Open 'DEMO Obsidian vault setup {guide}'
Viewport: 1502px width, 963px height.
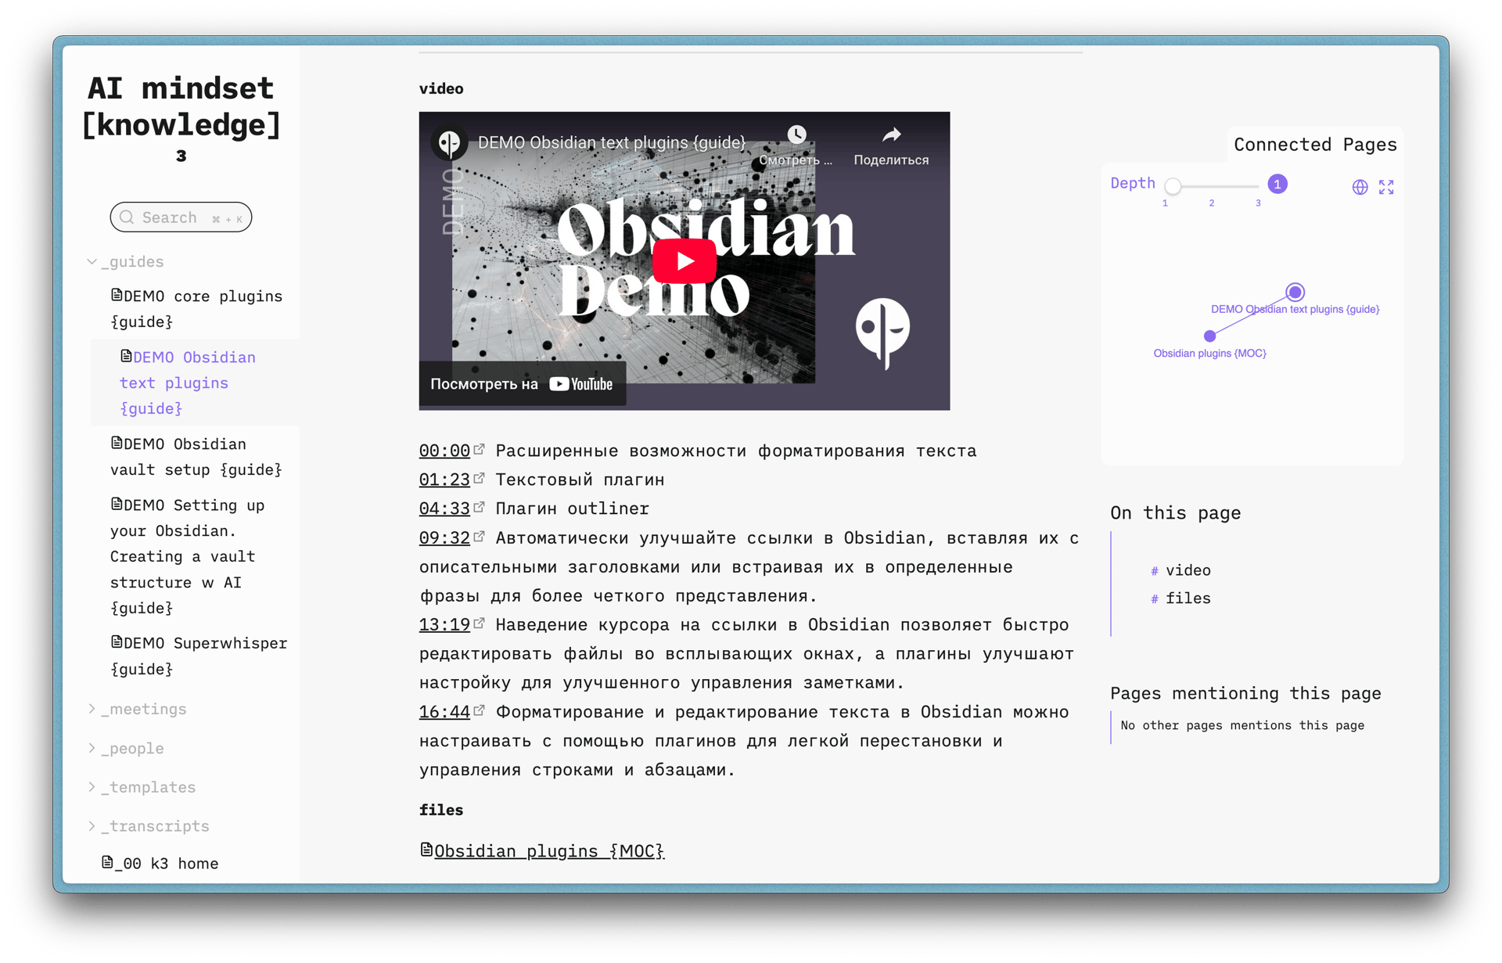196,457
